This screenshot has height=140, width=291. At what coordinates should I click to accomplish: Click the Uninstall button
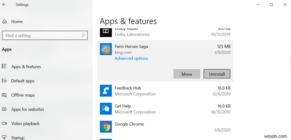point(217,74)
